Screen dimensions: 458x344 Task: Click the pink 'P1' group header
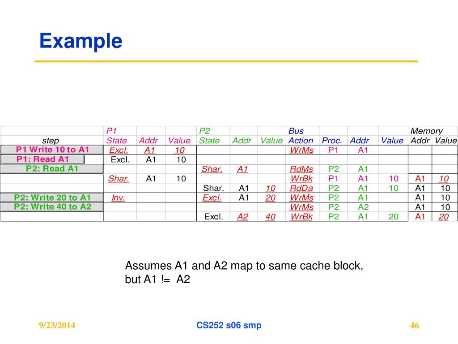click(111, 131)
